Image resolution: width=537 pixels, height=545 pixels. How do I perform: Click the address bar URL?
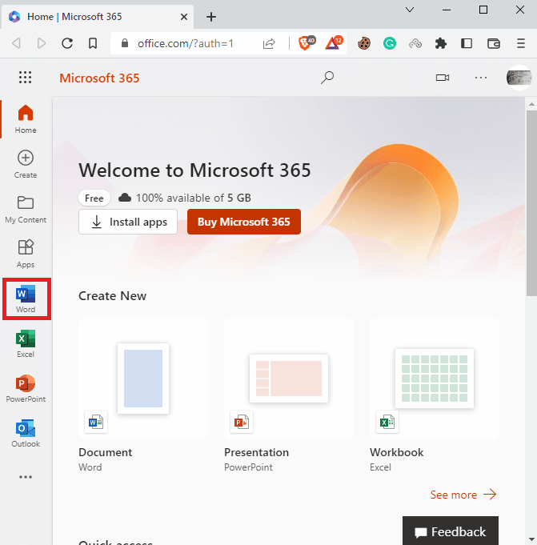tap(185, 43)
